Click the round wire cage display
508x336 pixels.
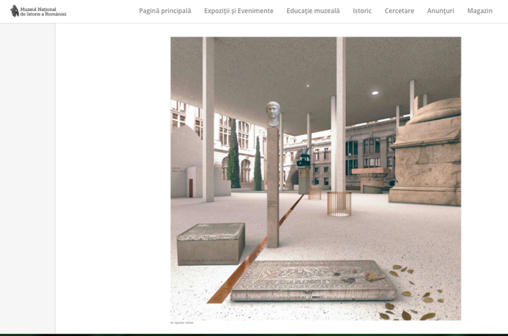pyautogui.click(x=339, y=204)
